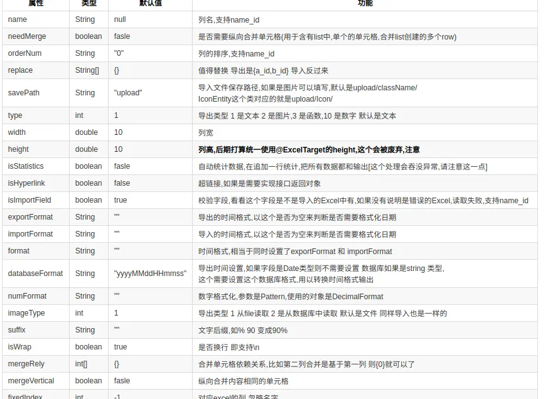Select the 'width' attribute cell
Viewport: 548px width, 399px height.
36,132
